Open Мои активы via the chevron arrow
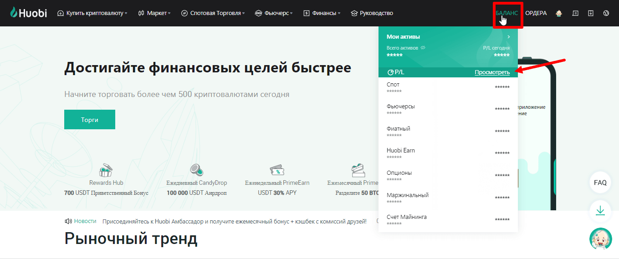619x259 pixels. tap(508, 36)
